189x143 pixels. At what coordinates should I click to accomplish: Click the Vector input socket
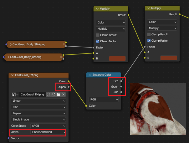coord(8,138)
